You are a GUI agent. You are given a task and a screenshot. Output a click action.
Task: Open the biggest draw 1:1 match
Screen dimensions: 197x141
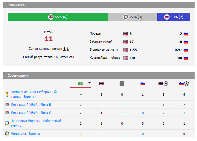[x=66, y=49]
